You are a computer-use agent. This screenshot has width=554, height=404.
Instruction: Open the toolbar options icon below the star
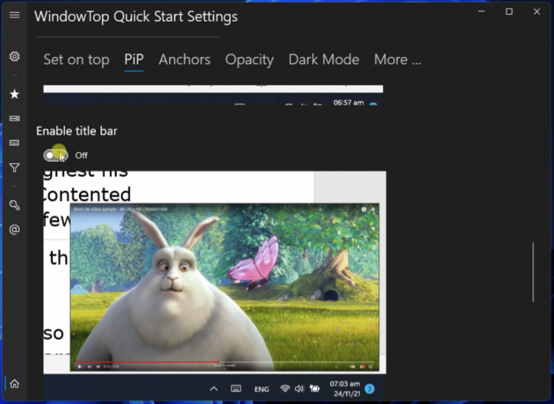(15, 118)
